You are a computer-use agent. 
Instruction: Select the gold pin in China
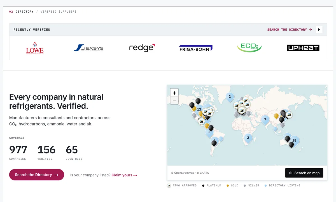[276, 116]
